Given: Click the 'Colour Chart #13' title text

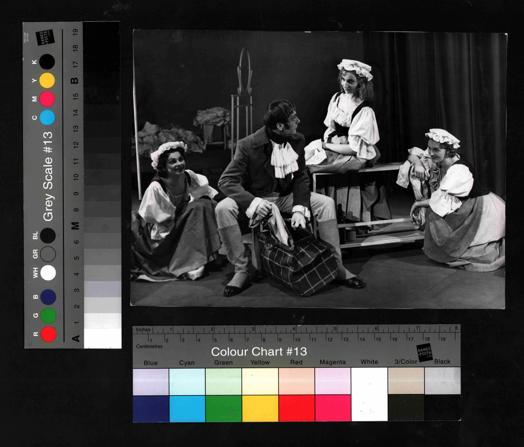Looking at the screenshot, I should (259, 352).
